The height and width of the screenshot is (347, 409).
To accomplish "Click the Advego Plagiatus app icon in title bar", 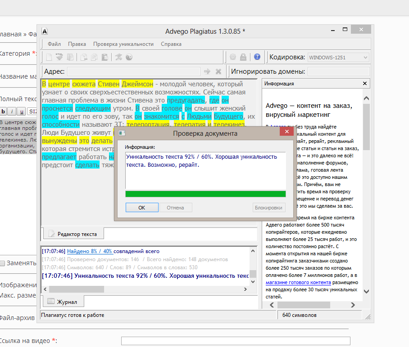I will coord(45,31).
